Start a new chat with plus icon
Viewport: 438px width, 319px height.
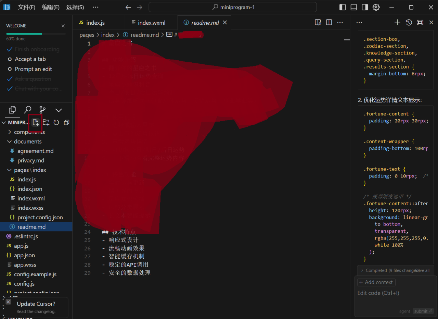tap(397, 22)
